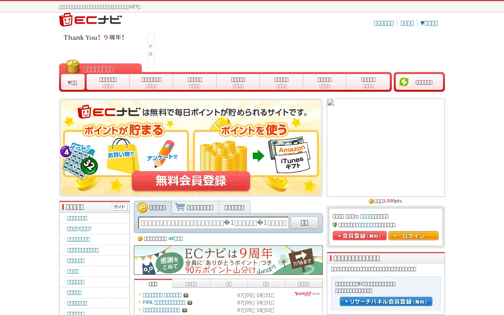Click the red 会員登録(無料) button
504x315 pixels.
(x=359, y=236)
